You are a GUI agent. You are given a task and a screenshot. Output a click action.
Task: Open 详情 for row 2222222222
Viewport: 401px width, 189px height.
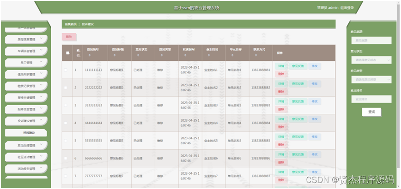(281, 83)
